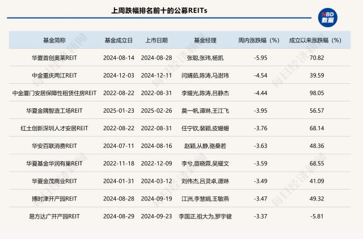Select the 上市日期 column header

157,40
